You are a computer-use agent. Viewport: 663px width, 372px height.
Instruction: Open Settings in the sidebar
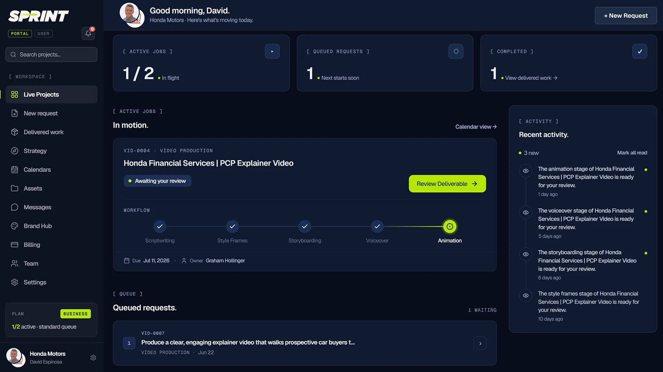(x=51, y=282)
